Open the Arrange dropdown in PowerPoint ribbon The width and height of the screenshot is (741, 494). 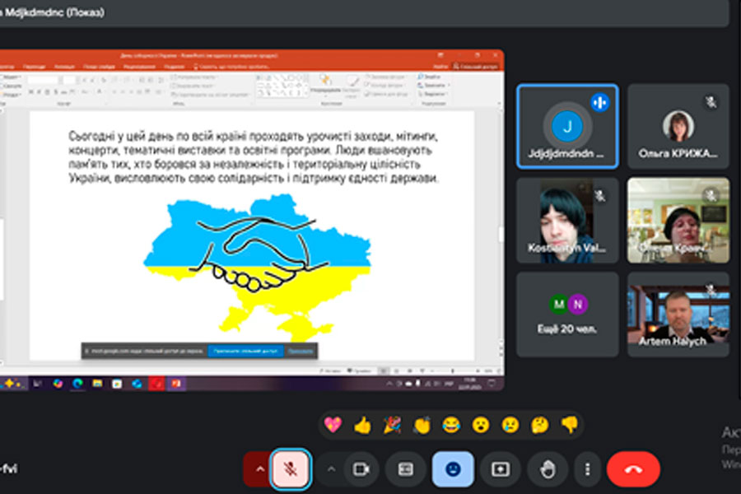click(x=325, y=84)
